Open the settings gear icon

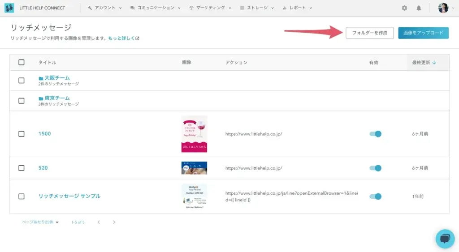click(404, 8)
